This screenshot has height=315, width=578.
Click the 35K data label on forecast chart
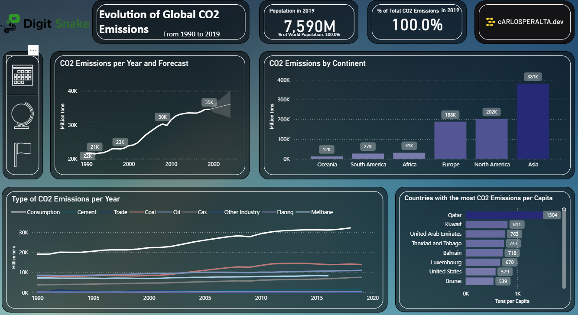[x=209, y=102]
